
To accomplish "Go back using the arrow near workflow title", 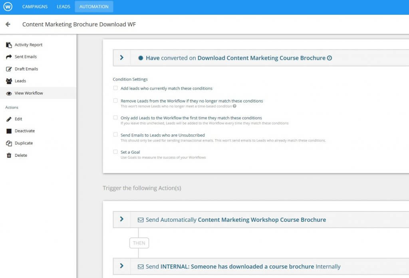I will point(8,24).
